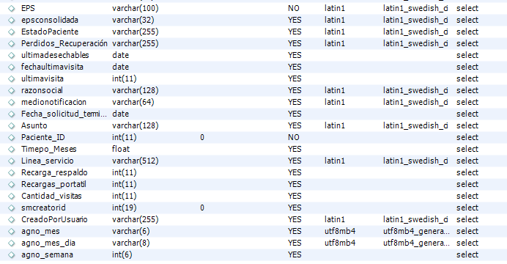
Task: Click diamond icon beside agno_semana
Action: (12, 255)
